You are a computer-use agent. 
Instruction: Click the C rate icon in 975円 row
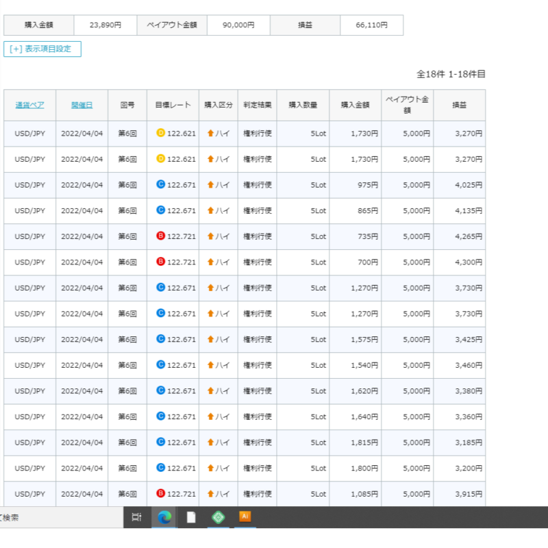pos(160,184)
